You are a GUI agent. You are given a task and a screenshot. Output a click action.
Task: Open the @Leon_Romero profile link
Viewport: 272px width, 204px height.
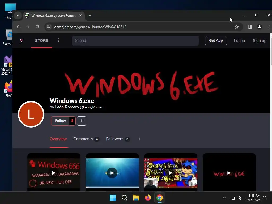[x=92, y=107]
